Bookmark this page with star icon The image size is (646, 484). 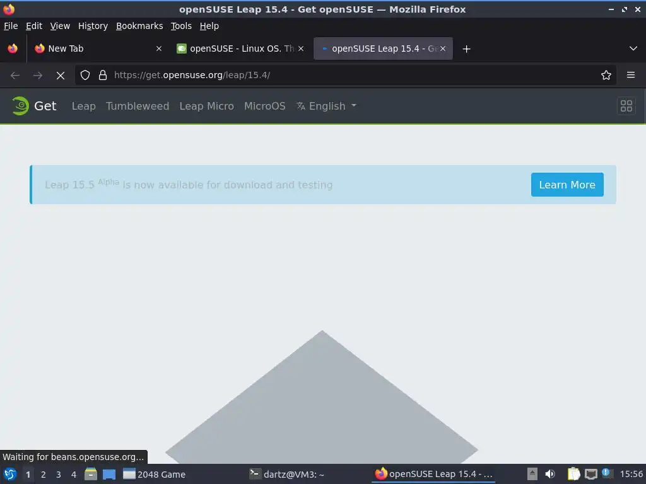[x=606, y=75]
